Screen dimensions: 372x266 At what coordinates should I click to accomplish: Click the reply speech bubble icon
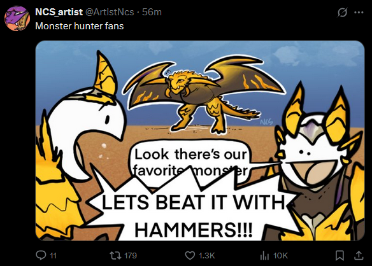pyautogui.click(x=41, y=255)
